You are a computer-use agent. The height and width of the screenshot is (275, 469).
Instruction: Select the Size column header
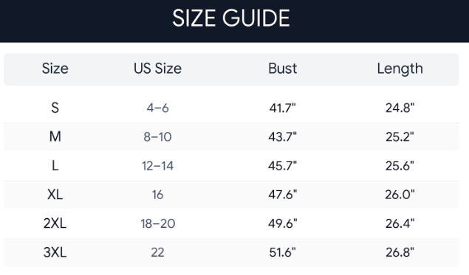coord(55,69)
